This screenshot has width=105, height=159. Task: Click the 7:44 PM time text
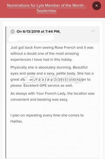[x=53, y=32]
